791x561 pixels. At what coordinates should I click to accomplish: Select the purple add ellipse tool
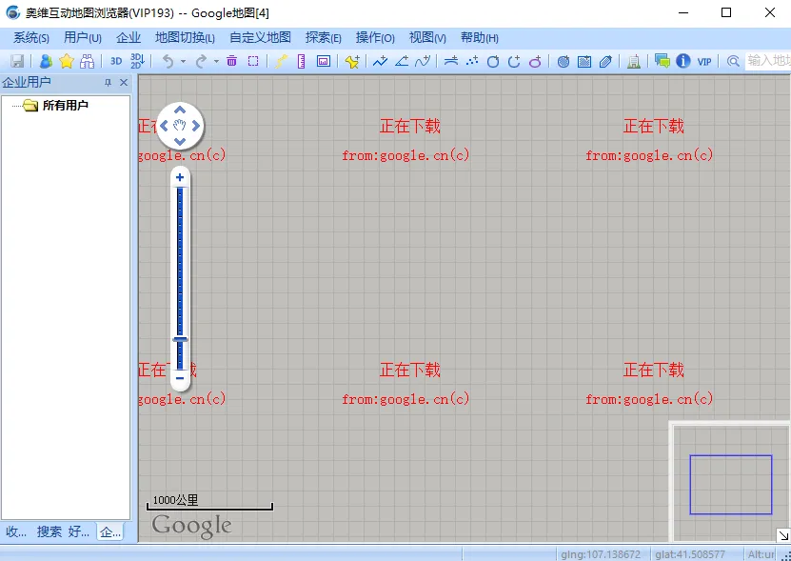535,61
